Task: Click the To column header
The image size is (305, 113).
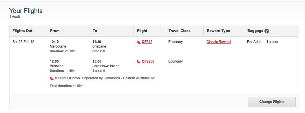Action: pyautogui.click(x=95, y=31)
